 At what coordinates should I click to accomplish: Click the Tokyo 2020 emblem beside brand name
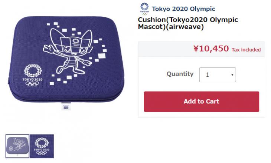144,9
